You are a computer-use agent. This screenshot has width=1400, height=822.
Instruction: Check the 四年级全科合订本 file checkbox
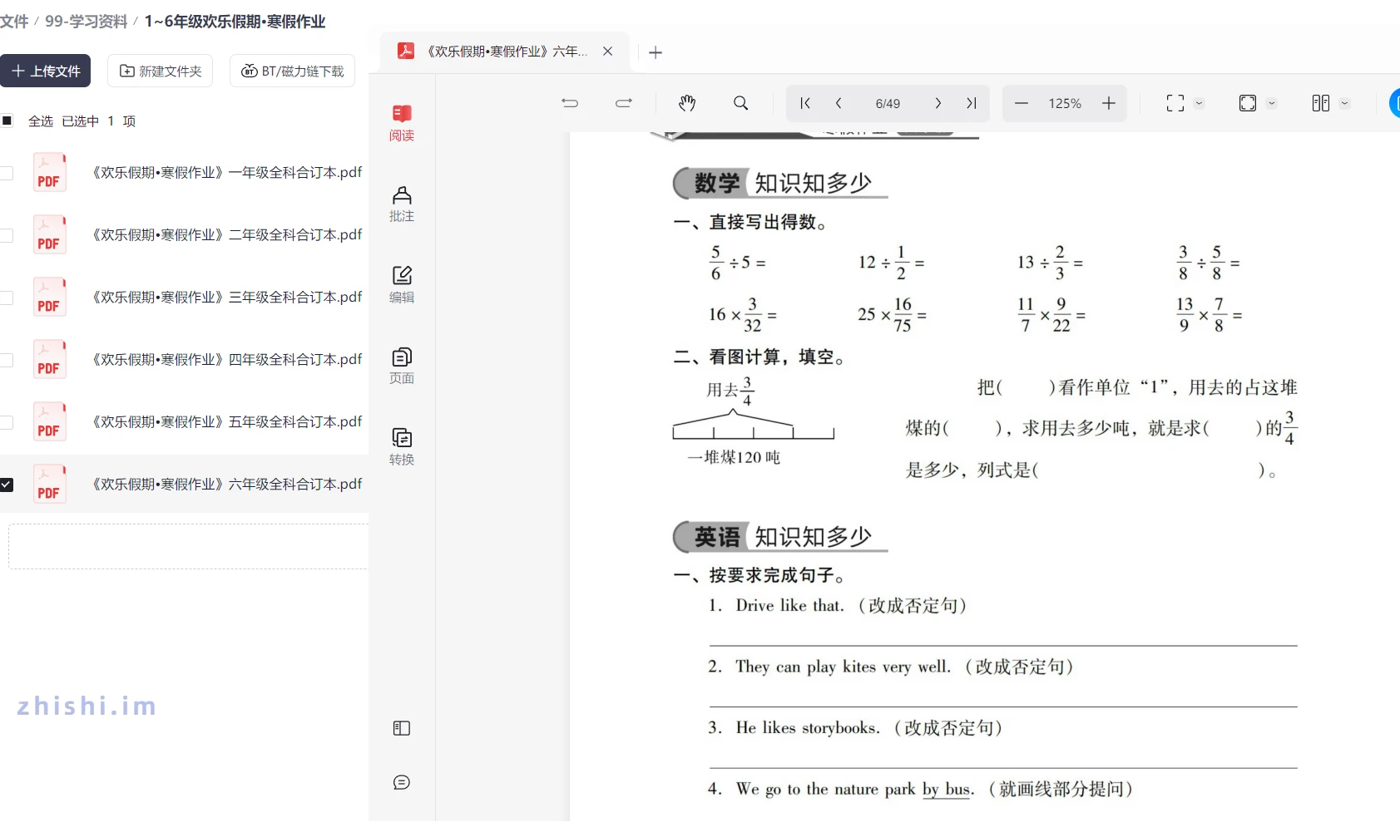coord(7,360)
